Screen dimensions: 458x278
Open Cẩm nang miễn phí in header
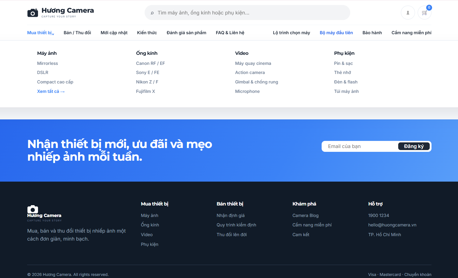[411, 33]
